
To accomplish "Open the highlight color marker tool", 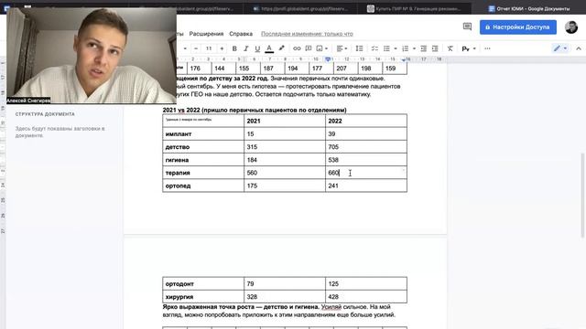I will click(281, 48).
